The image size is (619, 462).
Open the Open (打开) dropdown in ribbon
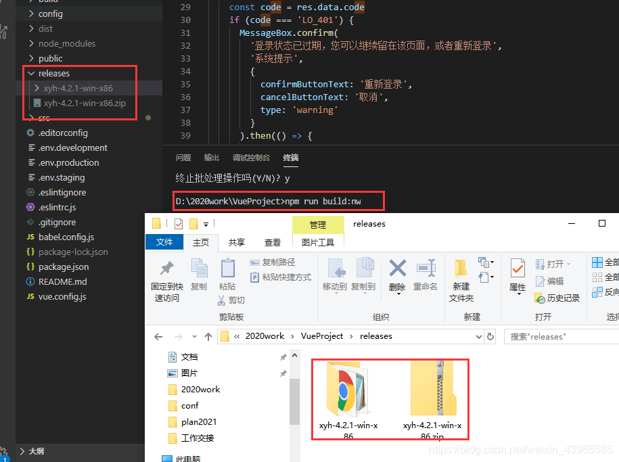click(x=553, y=264)
